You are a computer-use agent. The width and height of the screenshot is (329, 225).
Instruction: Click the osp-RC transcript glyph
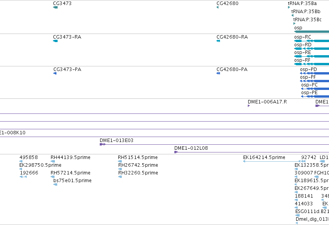pyautogui.click(x=312, y=41)
